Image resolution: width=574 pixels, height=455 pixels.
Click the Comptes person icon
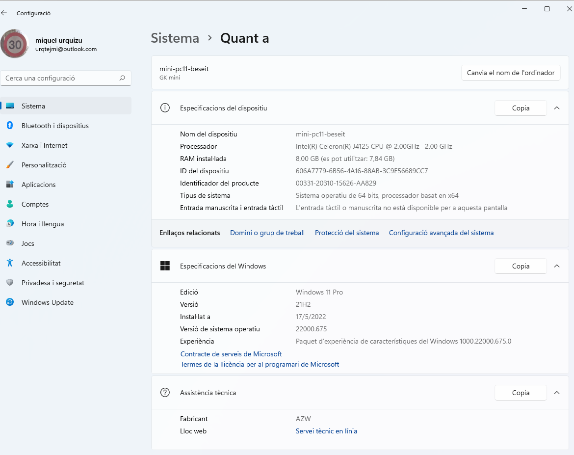coord(10,204)
